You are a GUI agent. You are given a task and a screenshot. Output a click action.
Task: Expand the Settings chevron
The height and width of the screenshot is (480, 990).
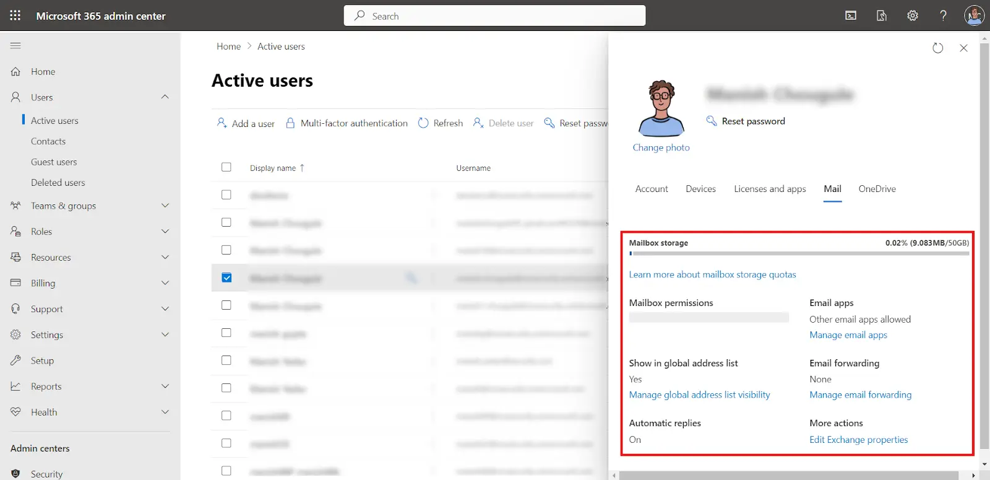(165, 334)
